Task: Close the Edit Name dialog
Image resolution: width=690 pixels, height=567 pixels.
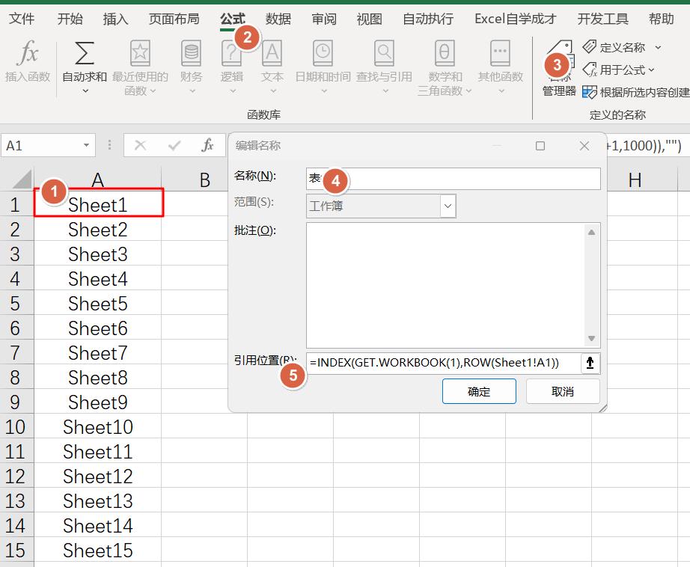Action: tap(584, 146)
